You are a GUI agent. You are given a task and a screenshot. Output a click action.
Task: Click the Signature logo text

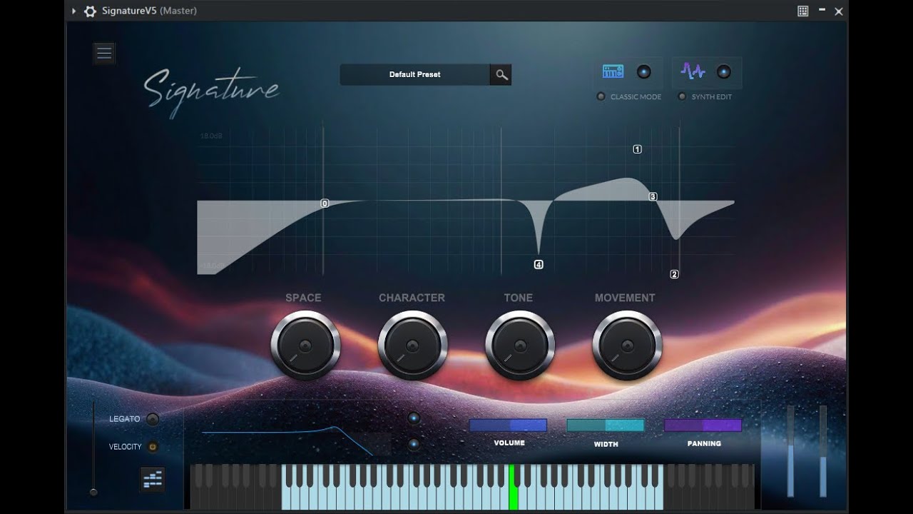(x=212, y=91)
